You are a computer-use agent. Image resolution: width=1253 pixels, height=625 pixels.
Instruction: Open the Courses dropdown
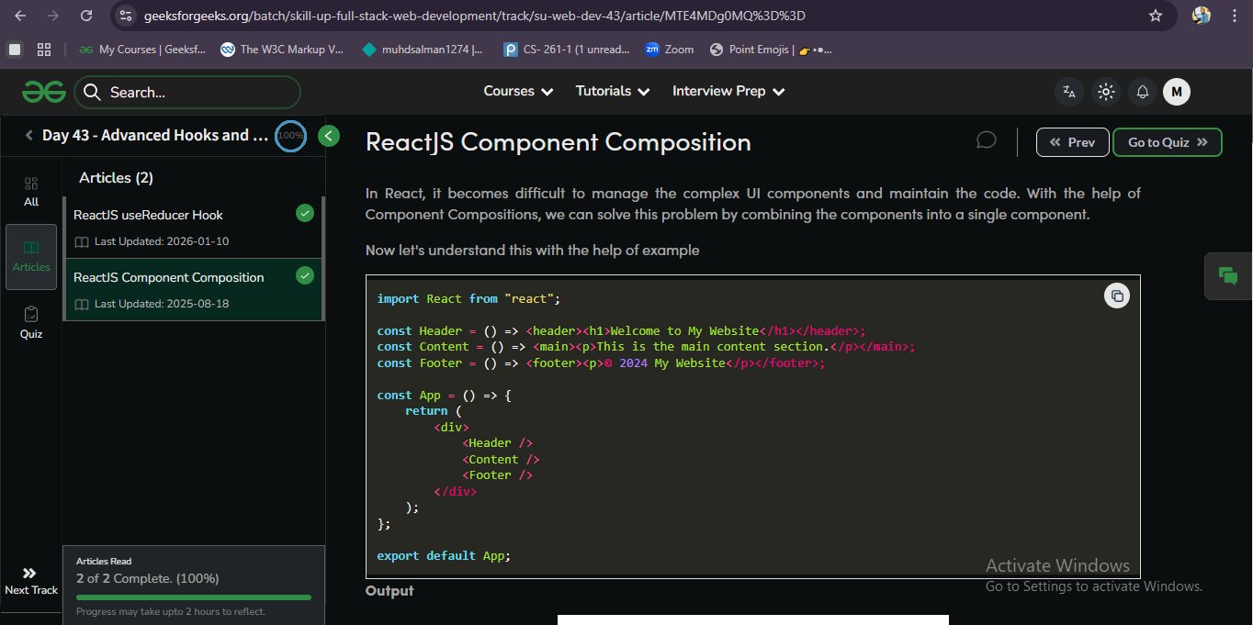coord(518,91)
